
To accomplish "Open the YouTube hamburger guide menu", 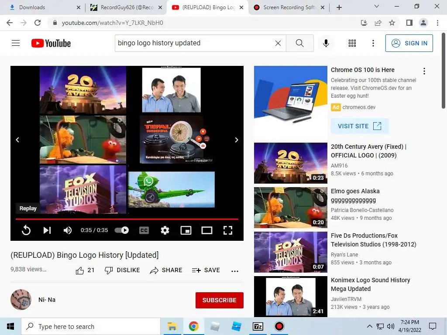I will click(x=16, y=43).
